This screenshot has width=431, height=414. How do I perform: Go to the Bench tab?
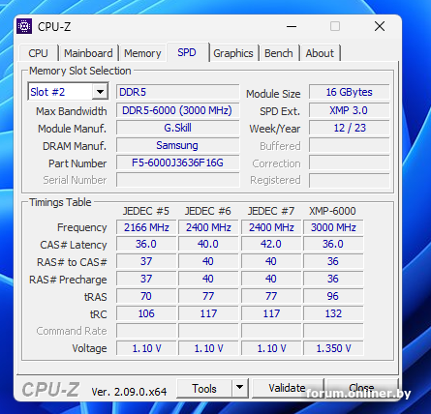(279, 53)
